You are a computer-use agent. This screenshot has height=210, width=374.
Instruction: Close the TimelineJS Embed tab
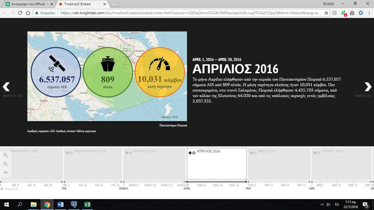(x=104, y=4)
